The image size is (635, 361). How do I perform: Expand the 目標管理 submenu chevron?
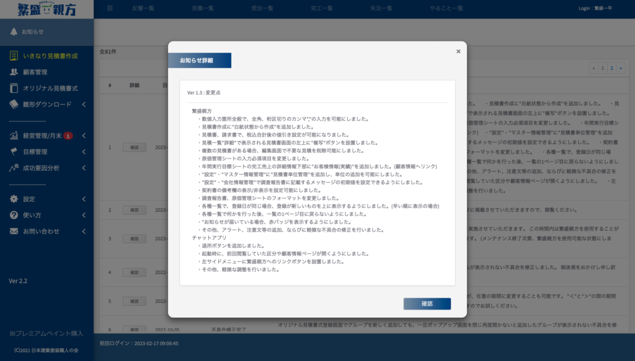coord(84,152)
